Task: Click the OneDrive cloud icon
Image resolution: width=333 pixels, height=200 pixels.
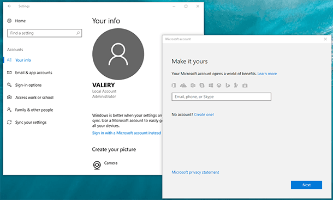Action: (x=183, y=85)
